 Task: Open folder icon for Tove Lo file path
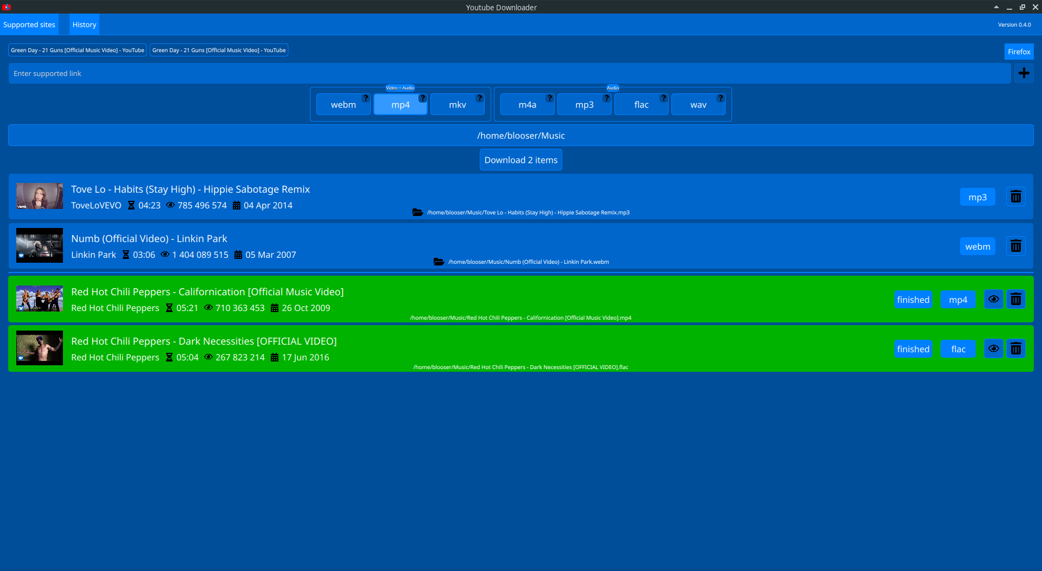click(x=417, y=213)
